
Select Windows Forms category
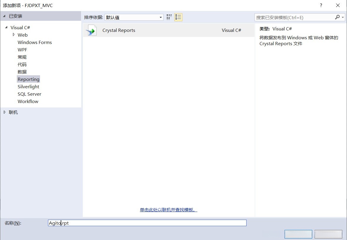point(35,43)
